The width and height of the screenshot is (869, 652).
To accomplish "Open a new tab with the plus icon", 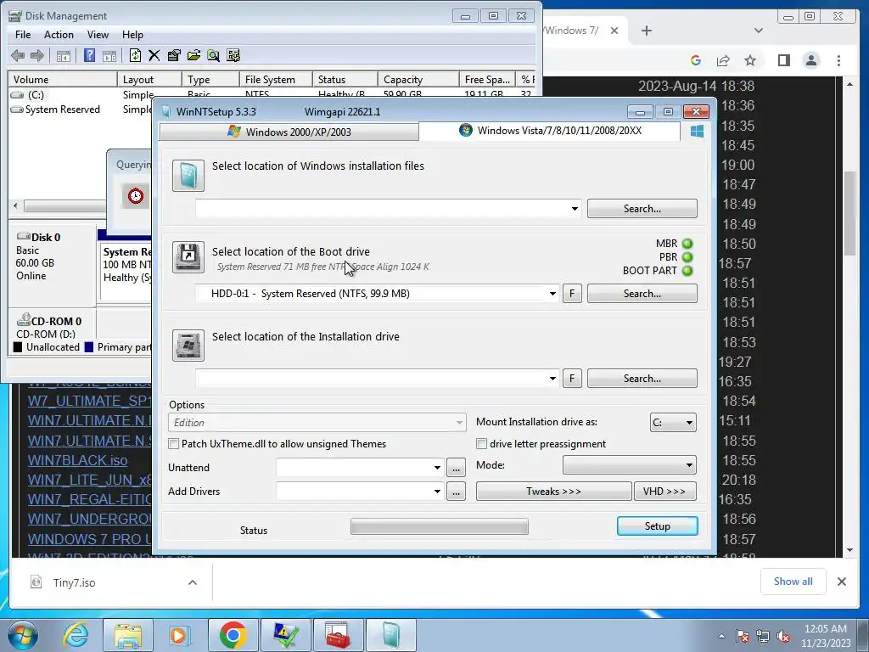I will coord(646,31).
